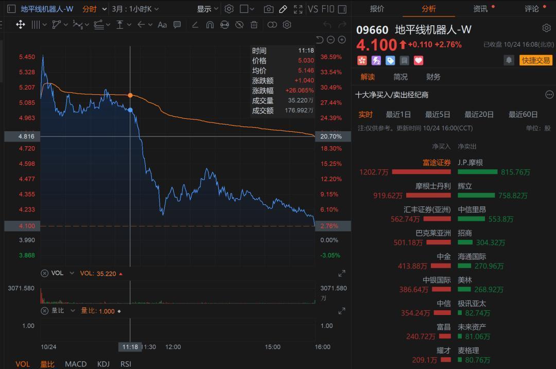Enter fullscreen chart mode

(298, 9)
